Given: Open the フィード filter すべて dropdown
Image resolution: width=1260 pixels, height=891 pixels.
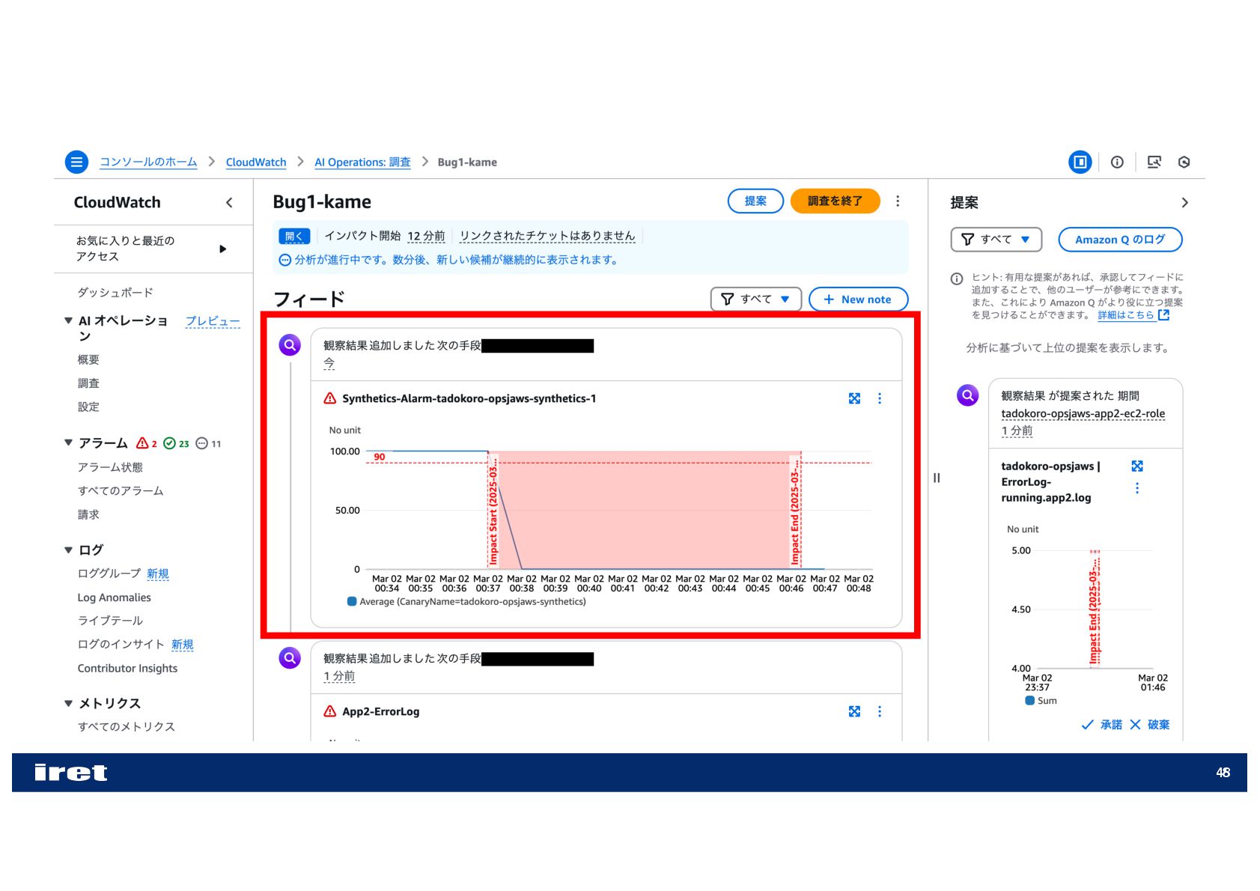Looking at the screenshot, I should 756,299.
